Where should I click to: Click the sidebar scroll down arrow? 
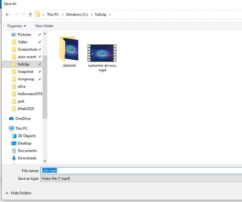[45, 161]
